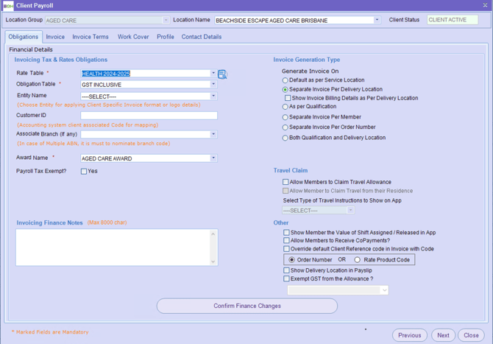Choose Separate Invoice Per Member option
The height and width of the screenshot is (344, 493).
coord(285,117)
